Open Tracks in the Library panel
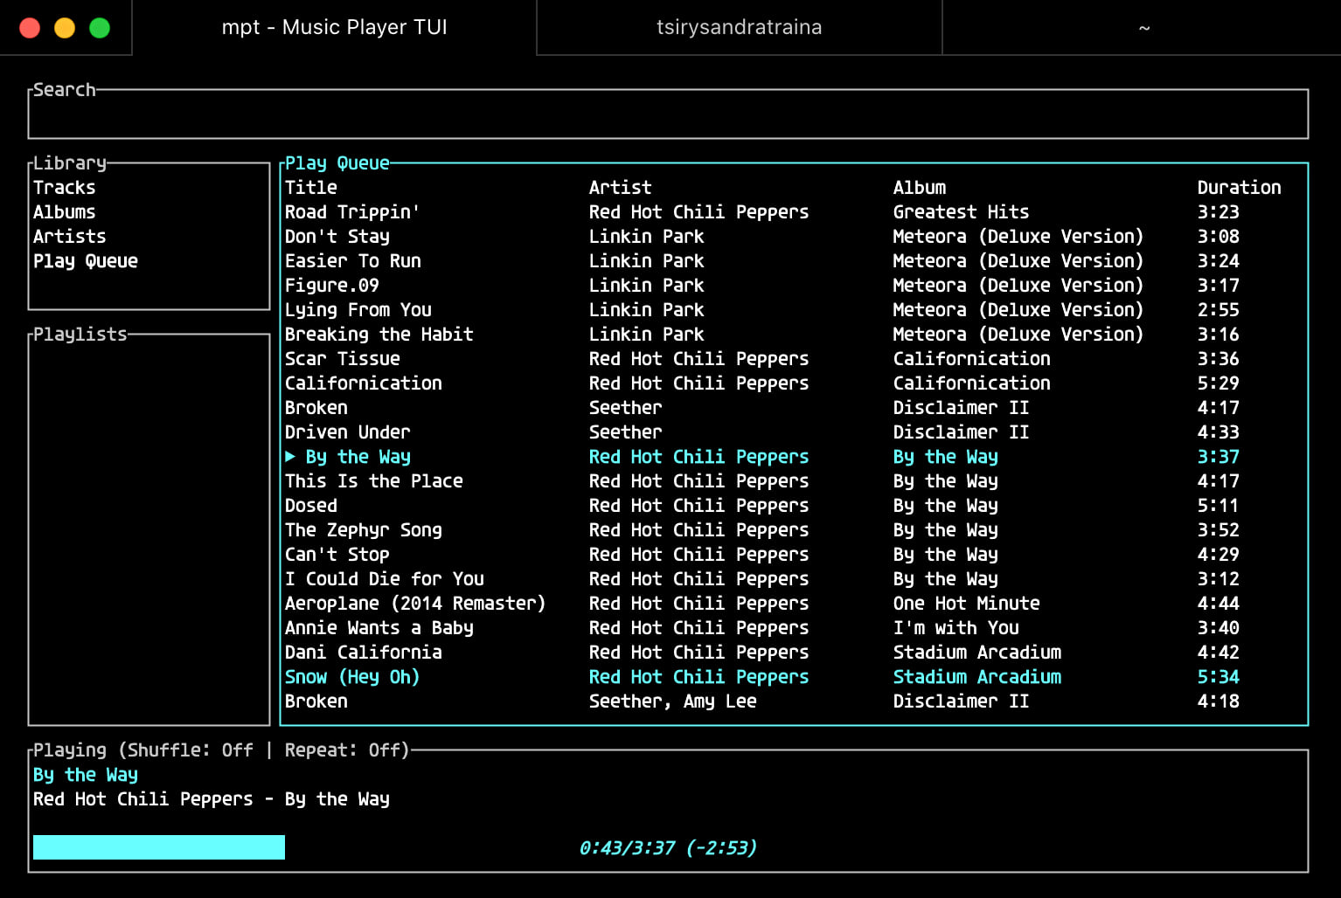1341x898 pixels. click(65, 188)
